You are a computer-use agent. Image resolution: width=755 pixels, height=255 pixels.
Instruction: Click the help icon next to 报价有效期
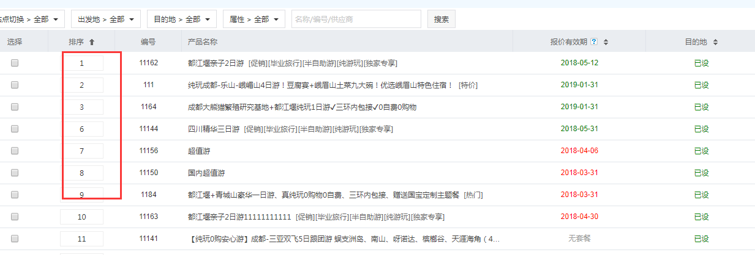(x=594, y=42)
